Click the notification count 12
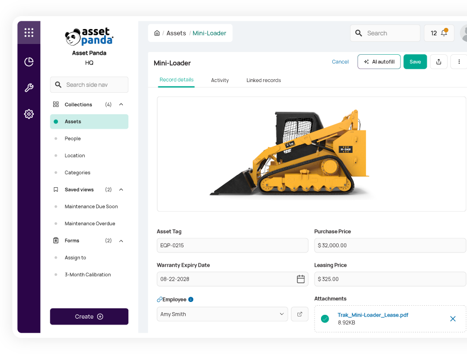The width and height of the screenshot is (467, 354). pos(434,33)
